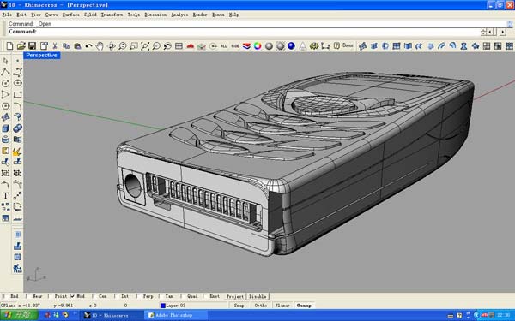Viewport: 515px width, 321px height.
Task: Click the blue Layer 03 color swatch
Action: pos(162,306)
